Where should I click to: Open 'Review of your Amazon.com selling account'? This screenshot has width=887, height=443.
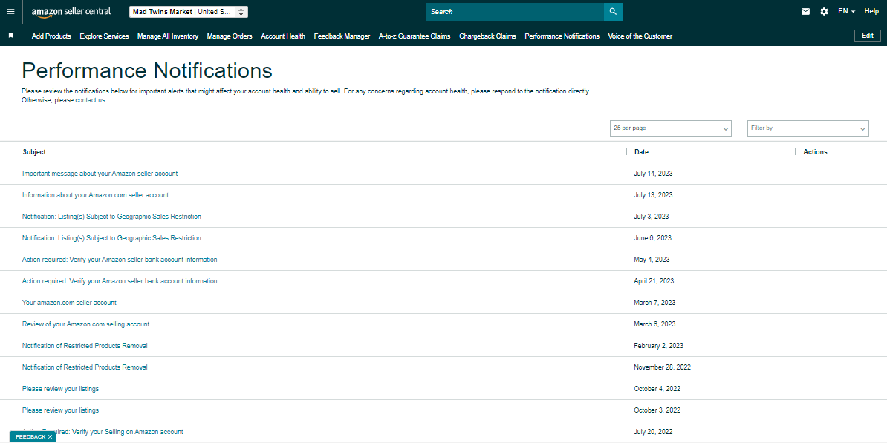85,324
